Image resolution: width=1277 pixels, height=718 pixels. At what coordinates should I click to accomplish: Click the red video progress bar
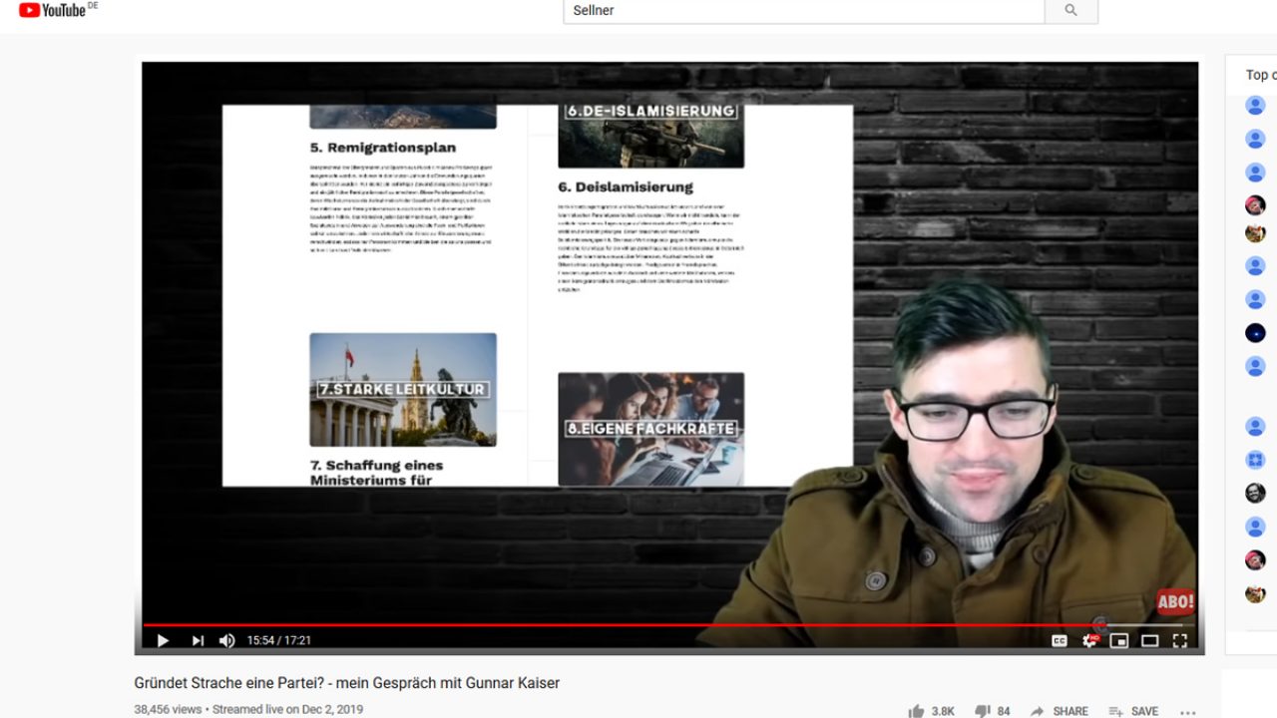599,625
